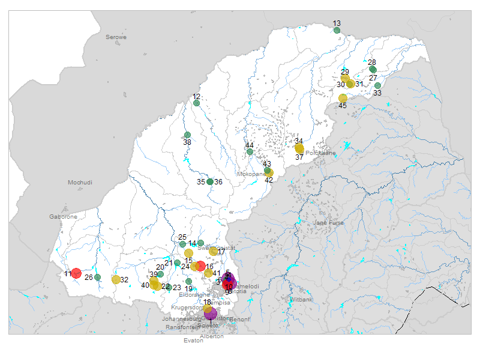480x343 pixels.
Task: Click the Serowe town label
Action: pyautogui.click(x=116, y=37)
